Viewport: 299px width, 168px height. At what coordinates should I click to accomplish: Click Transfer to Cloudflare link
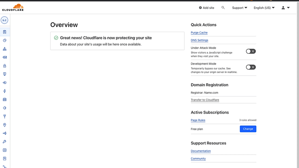(205, 100)
